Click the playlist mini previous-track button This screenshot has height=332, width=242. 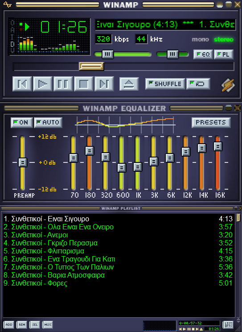click(180, 329)
